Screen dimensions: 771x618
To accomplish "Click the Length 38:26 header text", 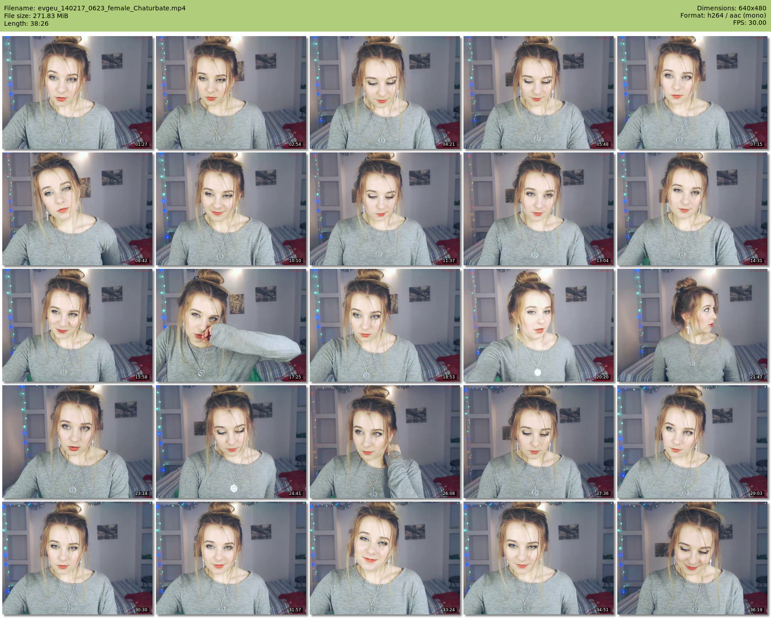I will 26,23.
